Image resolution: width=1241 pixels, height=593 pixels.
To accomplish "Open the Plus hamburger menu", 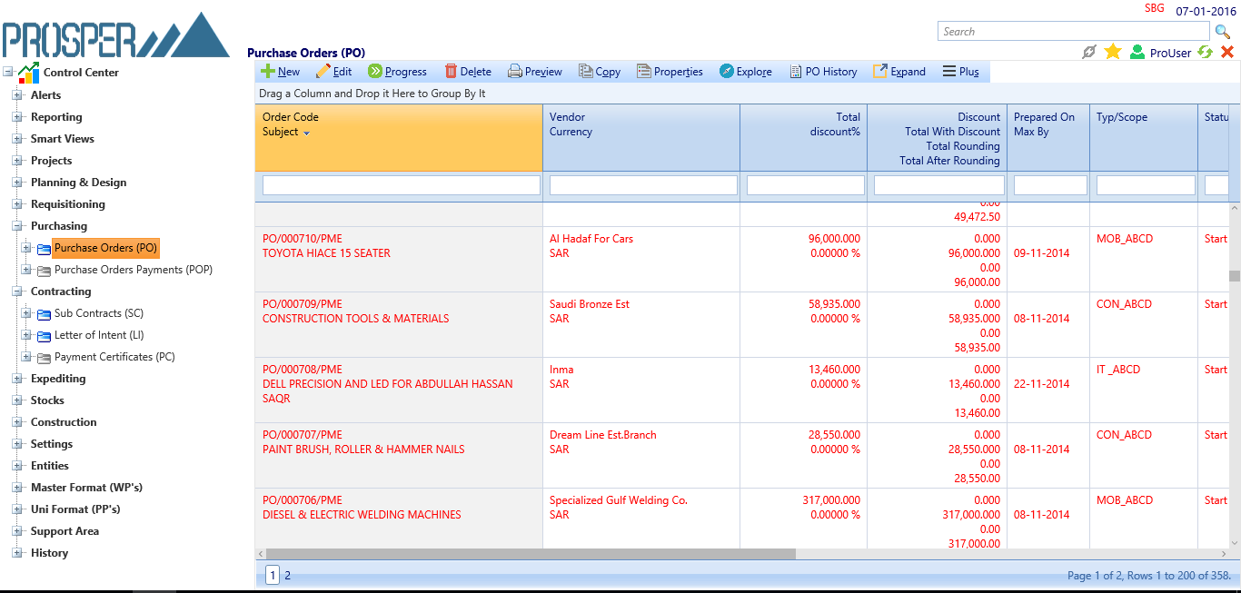I will tap(960, 72).
